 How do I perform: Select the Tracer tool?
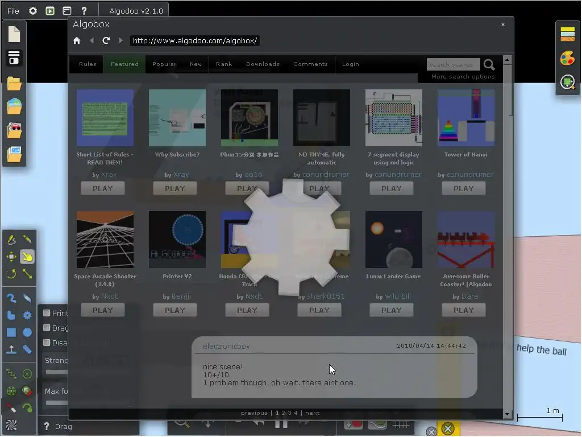tap(27, 409)
